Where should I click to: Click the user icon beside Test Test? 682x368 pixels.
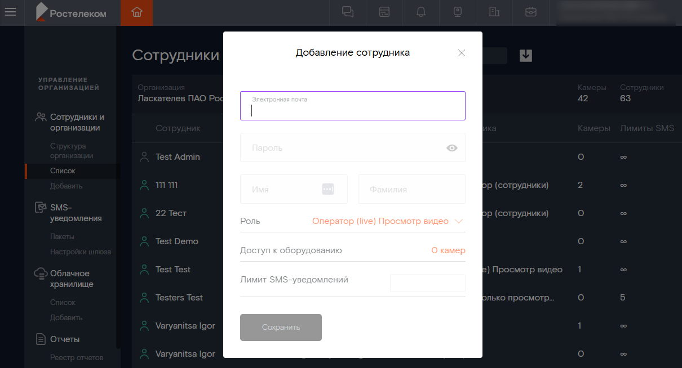tap(144, 270)
